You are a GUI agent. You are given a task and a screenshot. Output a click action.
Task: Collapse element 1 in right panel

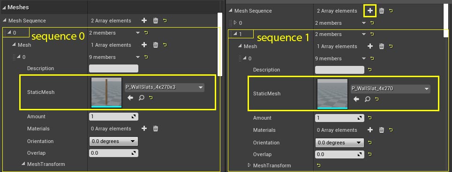235,34
